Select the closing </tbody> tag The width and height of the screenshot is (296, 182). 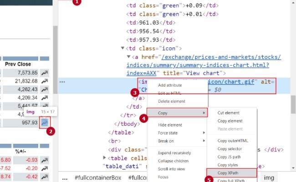click(x=127, y=124)
